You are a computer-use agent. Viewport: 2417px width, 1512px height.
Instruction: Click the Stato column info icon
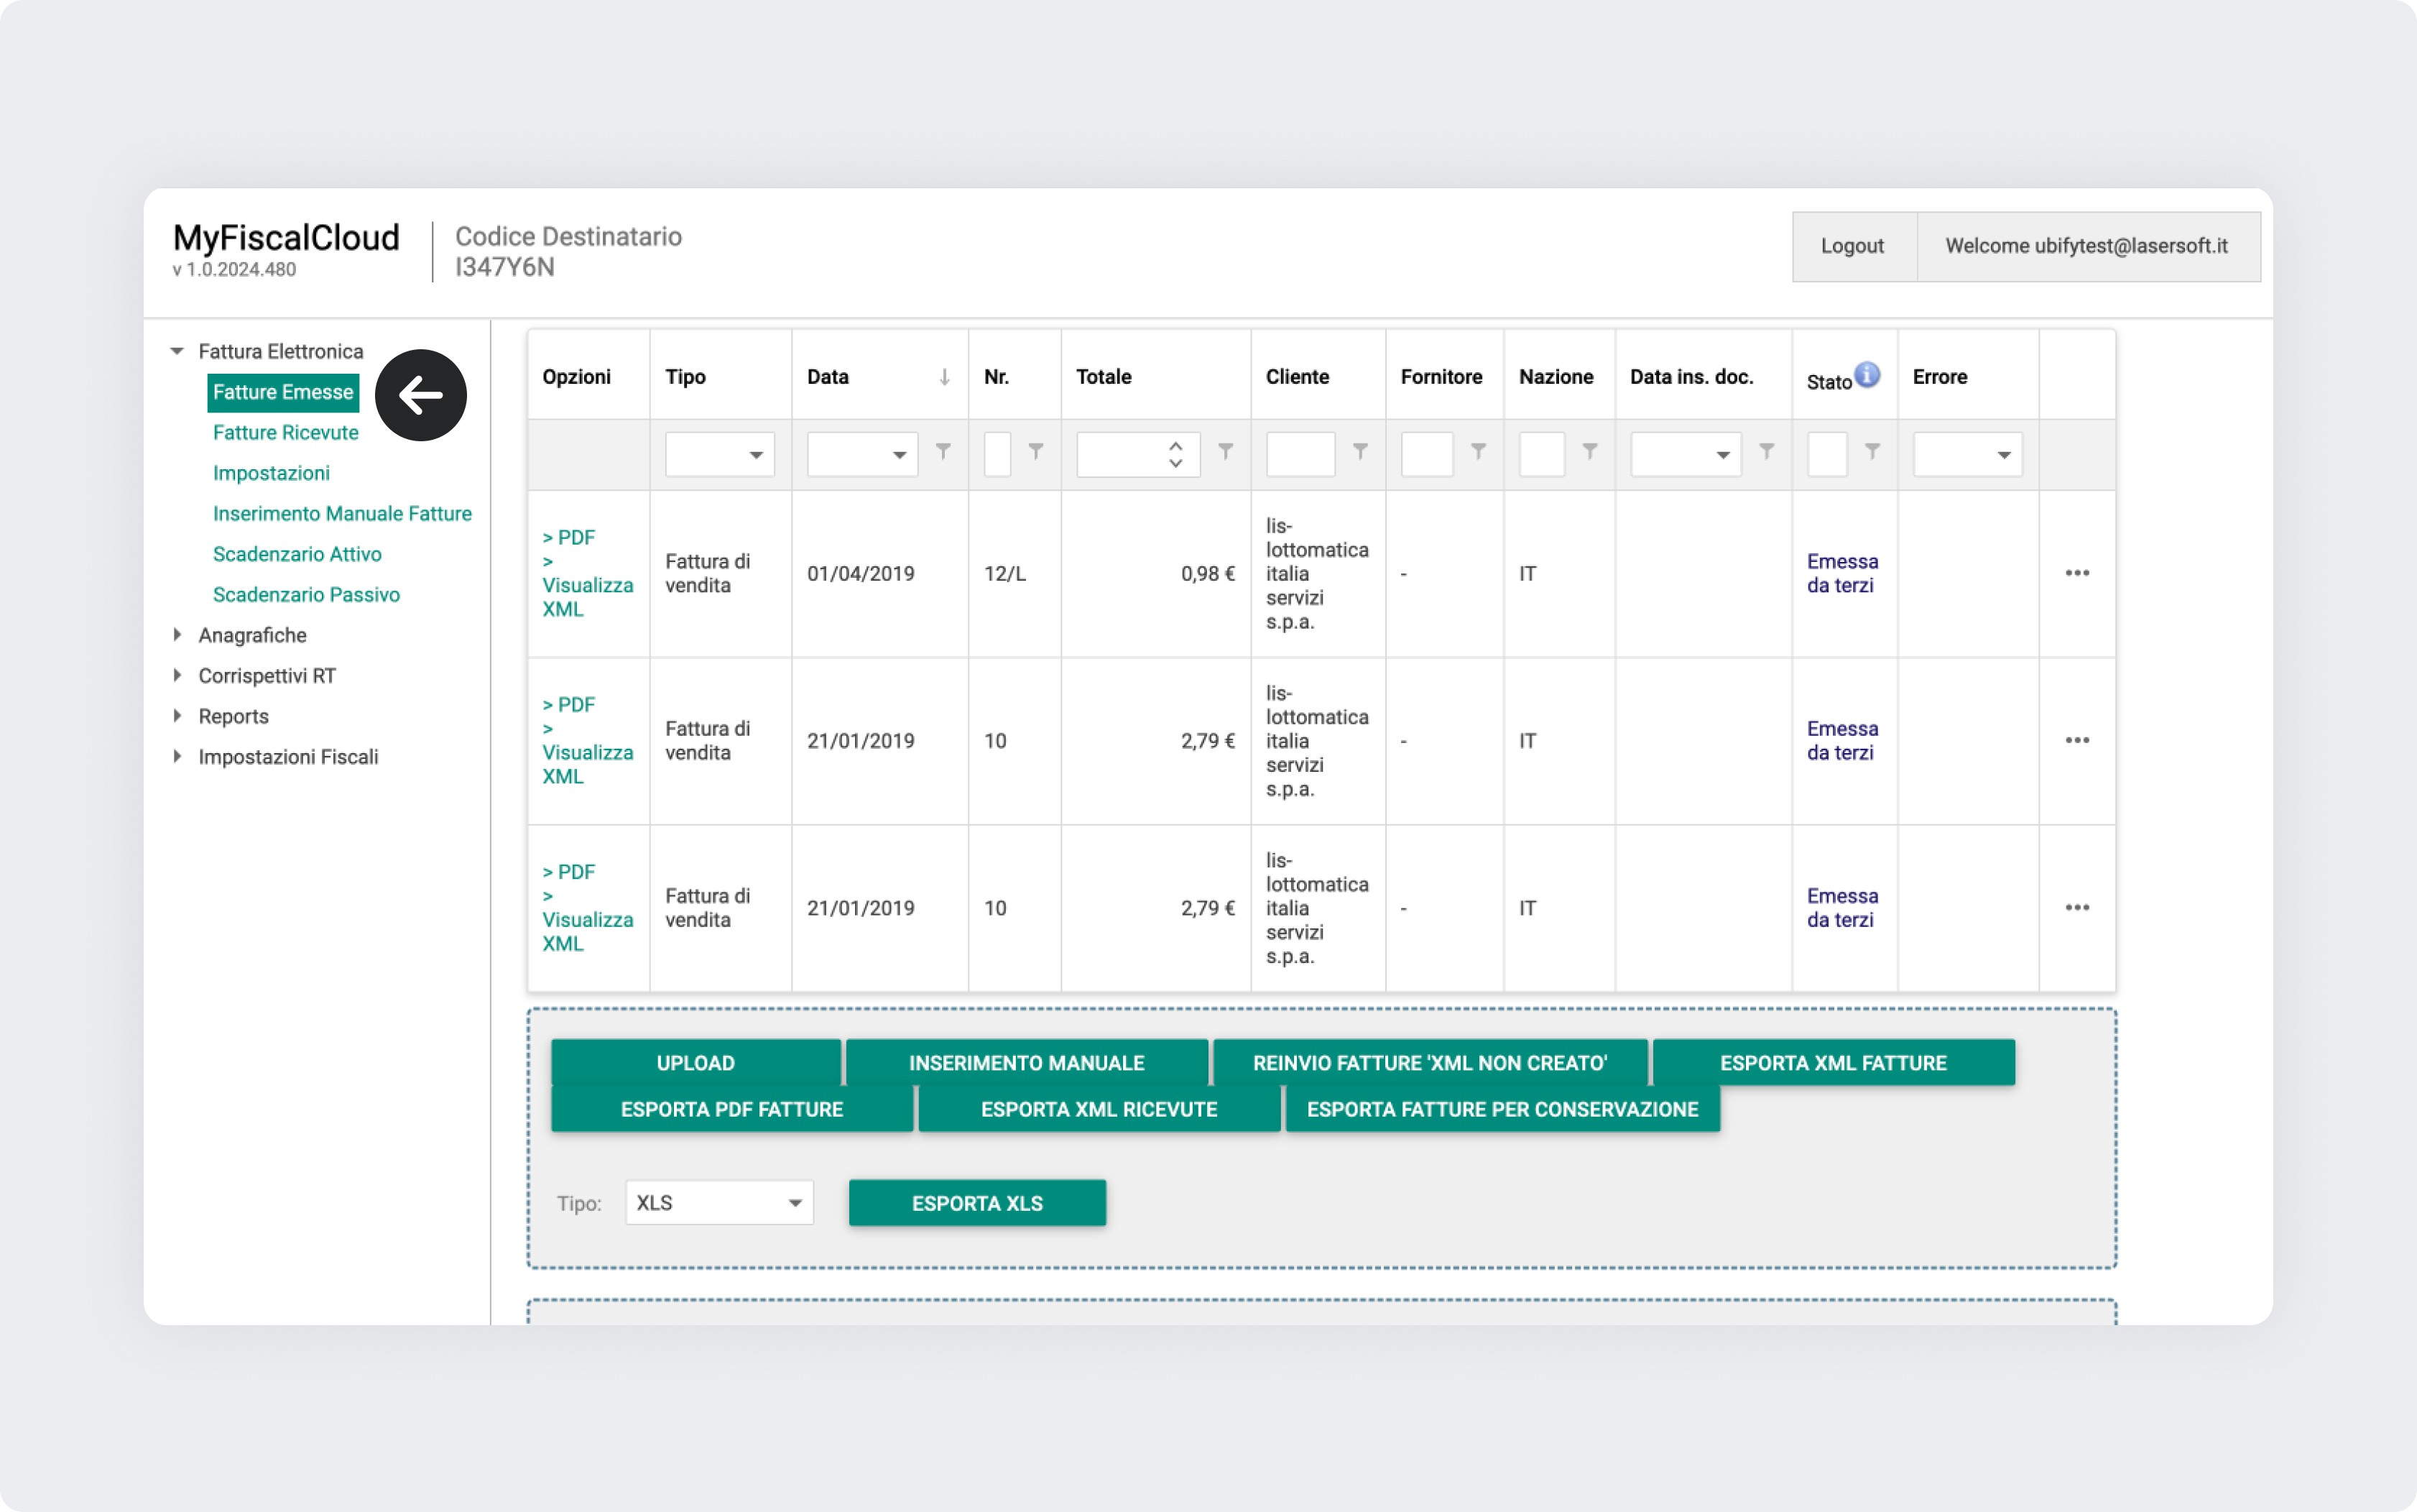pyautogui.click(x=1866, y=375)
